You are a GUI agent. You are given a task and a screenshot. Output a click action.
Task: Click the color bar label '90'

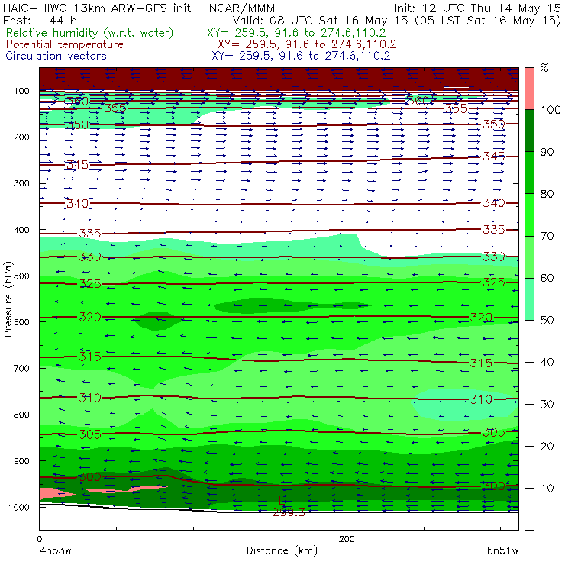(x=547, y=152)
